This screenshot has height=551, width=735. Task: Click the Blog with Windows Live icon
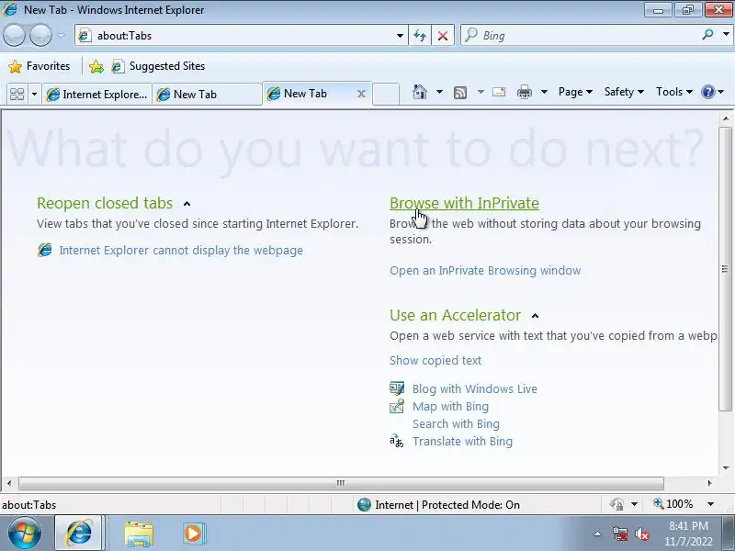click(x=397, y=388)
